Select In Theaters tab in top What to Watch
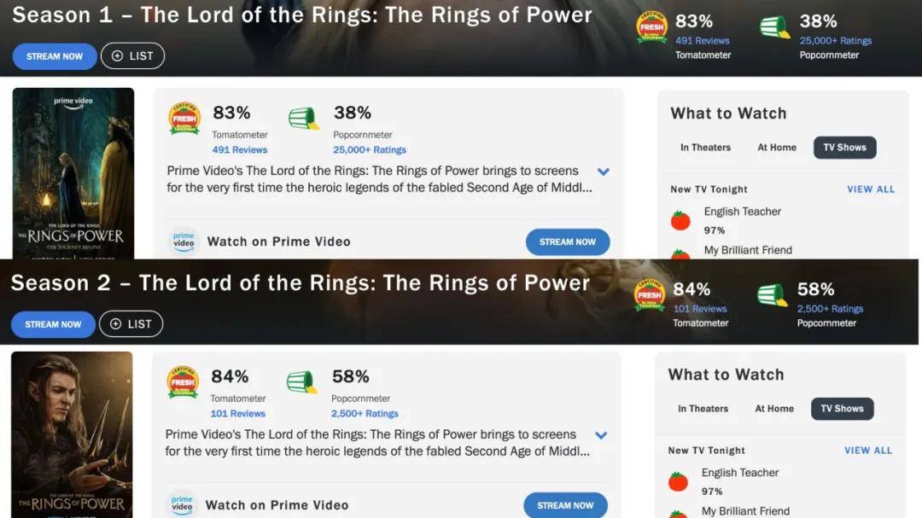Image resolution: width=922 pixels, height=518 pixels. point(705,148)
